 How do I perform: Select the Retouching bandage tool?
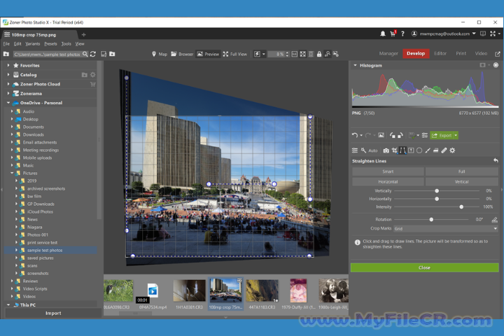click(x=444, y=150)
